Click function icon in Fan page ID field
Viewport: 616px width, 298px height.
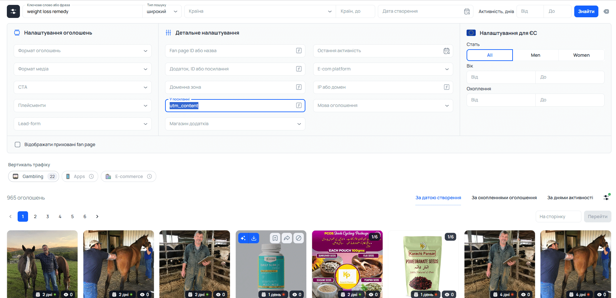(299, 51)
